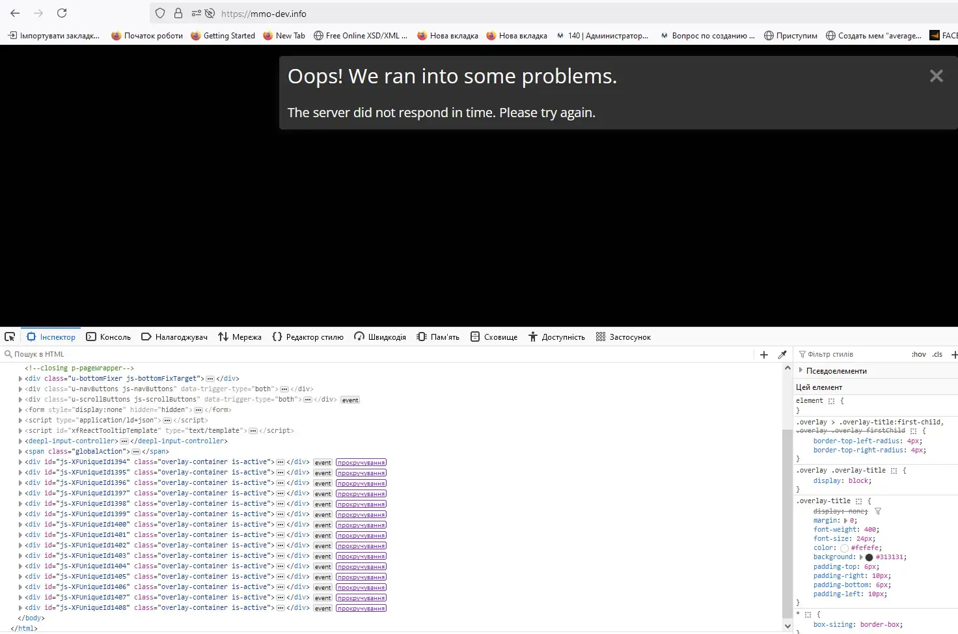This screenshot has height=634, width=958.
Task: Expand the background shorthand property
Action: tap(861, 557)
